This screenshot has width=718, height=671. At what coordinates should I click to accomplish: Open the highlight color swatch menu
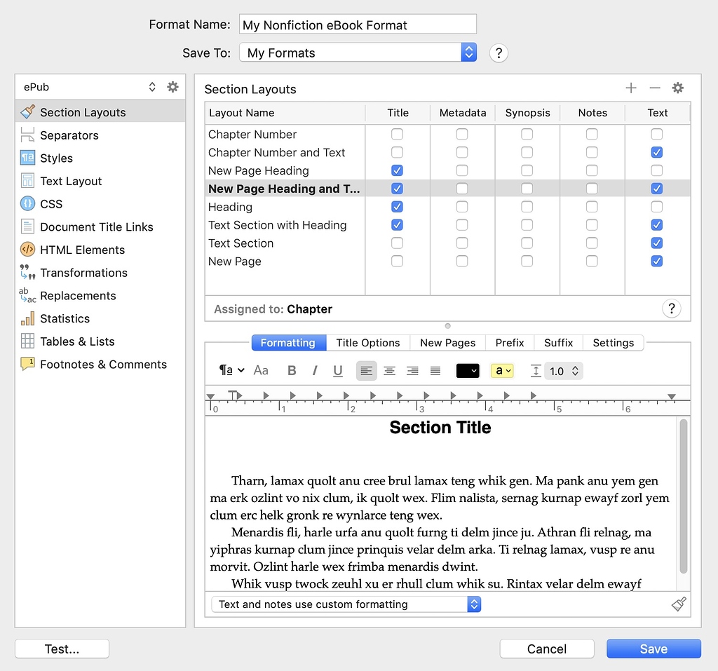pyautogui.click(x=502, y=371)
